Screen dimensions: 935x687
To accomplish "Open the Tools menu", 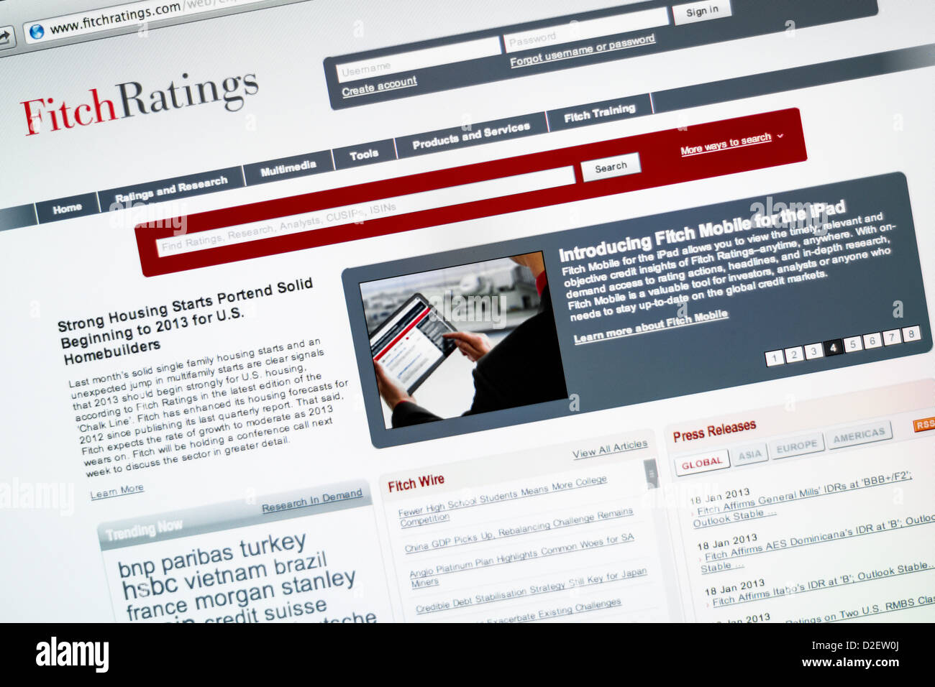I will pyautogui.click(x=363, y=154).
